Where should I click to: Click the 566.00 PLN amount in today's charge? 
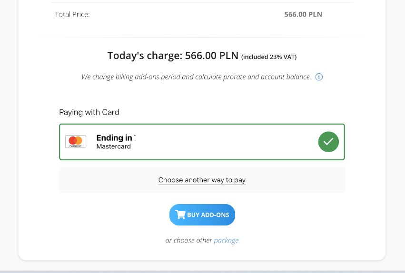(211, 56)
